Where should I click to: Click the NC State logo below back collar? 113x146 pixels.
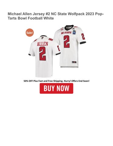pos(43,38)
